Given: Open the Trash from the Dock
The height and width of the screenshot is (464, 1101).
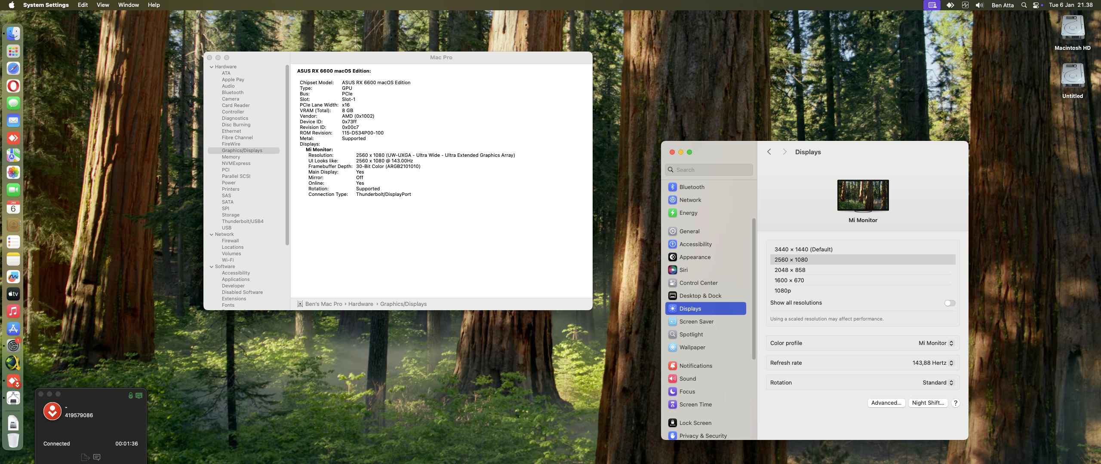Looking at the screenshot, I should (13, 440).
